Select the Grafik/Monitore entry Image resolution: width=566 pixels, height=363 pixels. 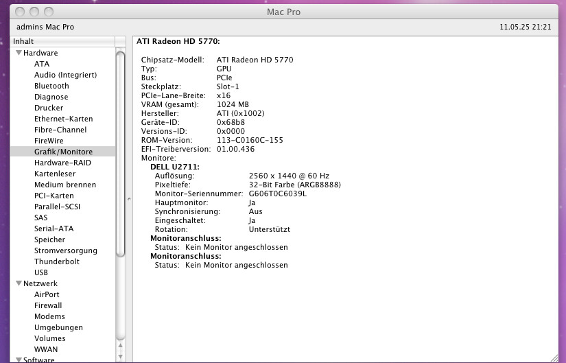pyautogui.click(x=64, y=152)
